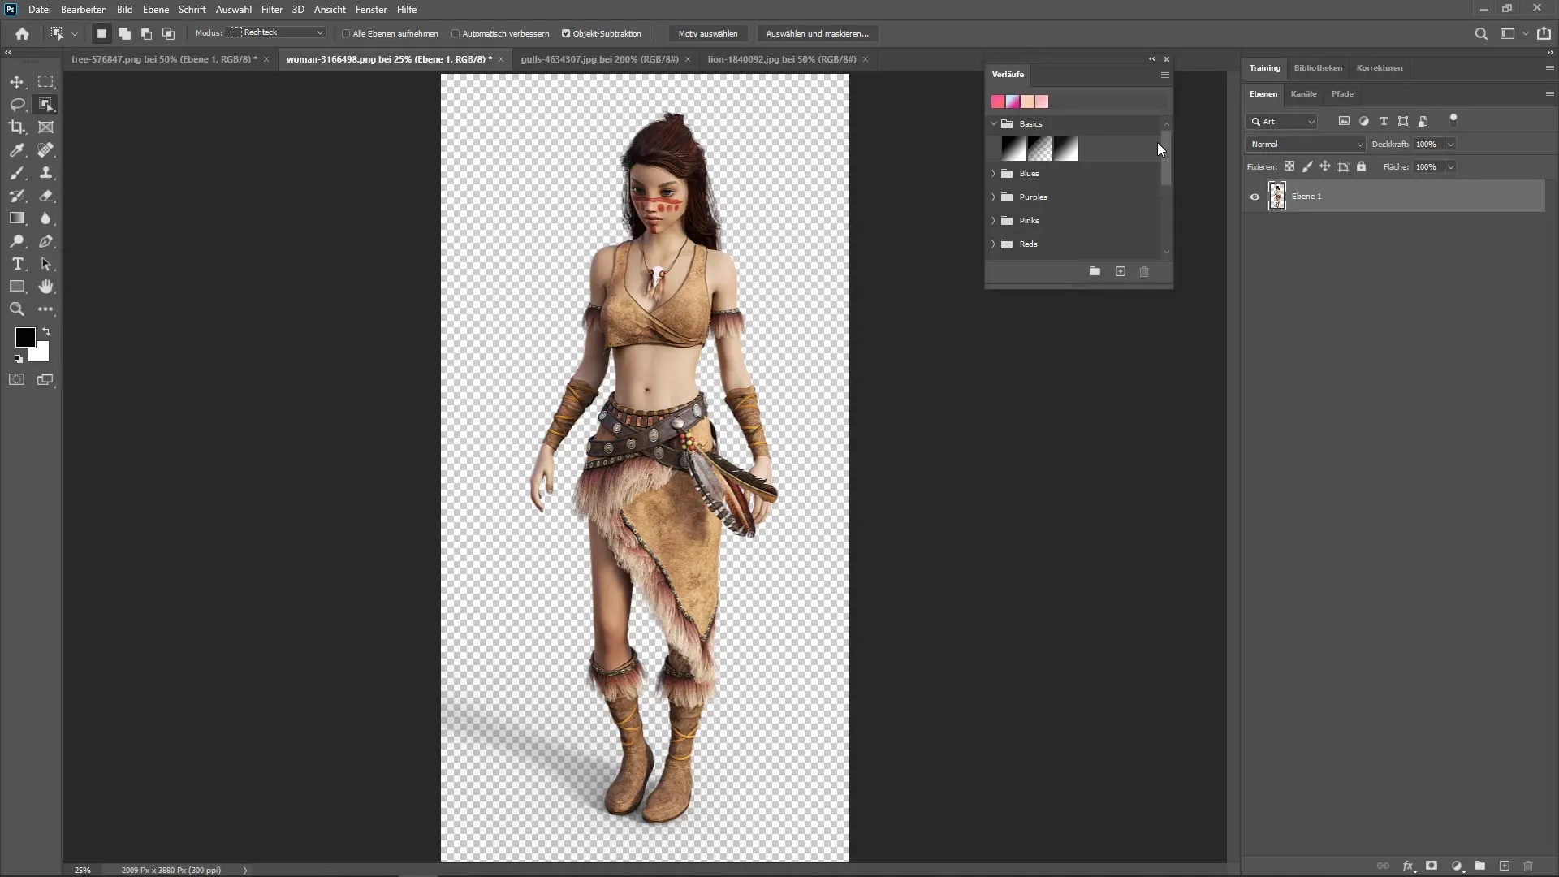
Task: Select the Brush tool
Action: (17, 173)
